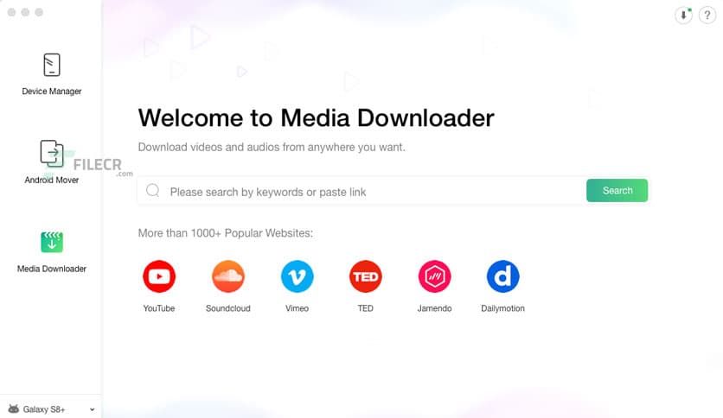Choose the Jamendo website icon

[x=434, y=276]
